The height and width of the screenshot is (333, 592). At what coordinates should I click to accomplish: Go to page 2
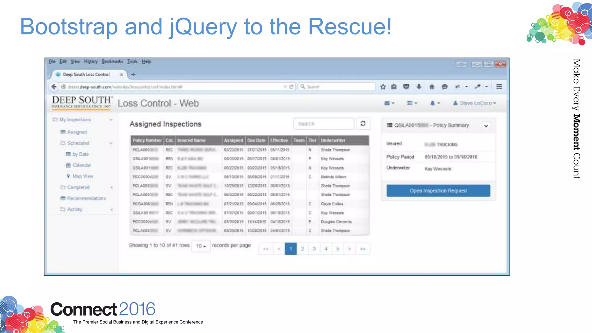(303, 249)
